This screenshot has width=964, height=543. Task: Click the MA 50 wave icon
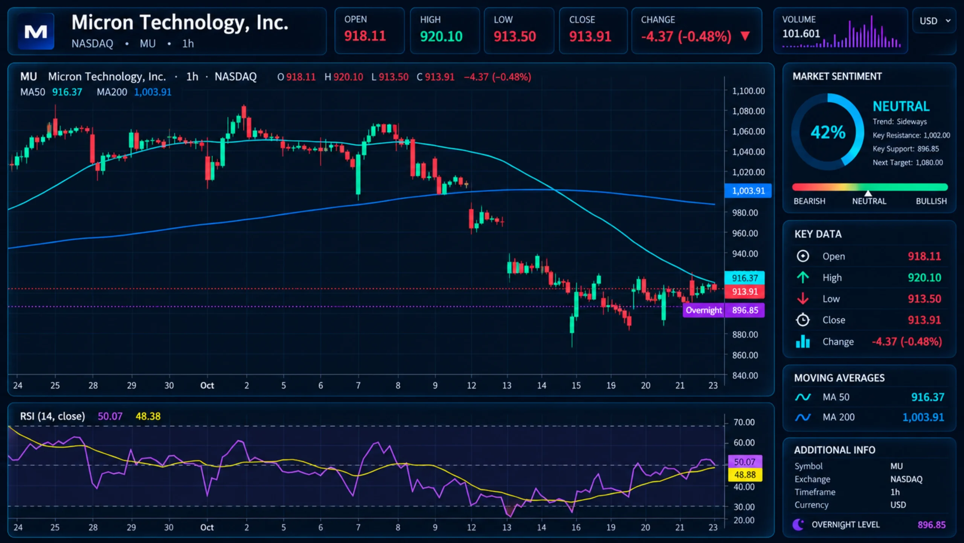point(802,397)
